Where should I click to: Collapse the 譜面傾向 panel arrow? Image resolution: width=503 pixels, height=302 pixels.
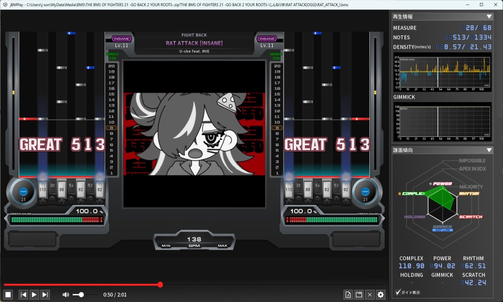click(489, 150)
